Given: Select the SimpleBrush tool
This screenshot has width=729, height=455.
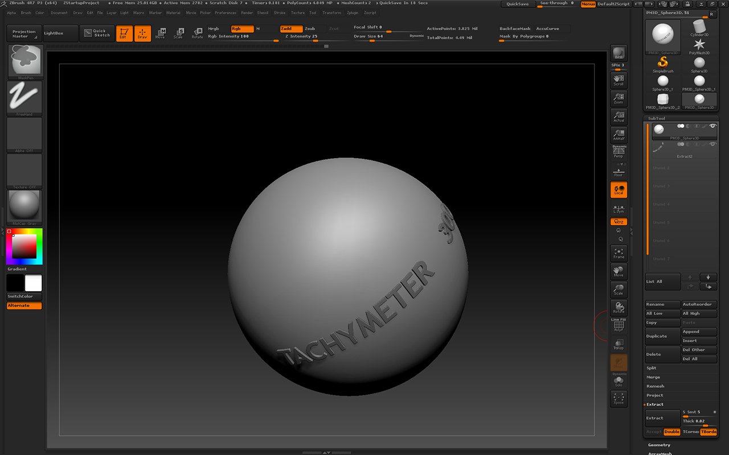Looking at the screenshot, I should [x=662, y=65].
